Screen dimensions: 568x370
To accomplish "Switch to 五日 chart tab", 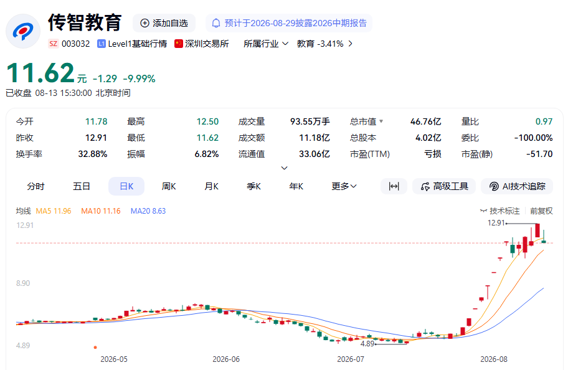I will 82,186.
